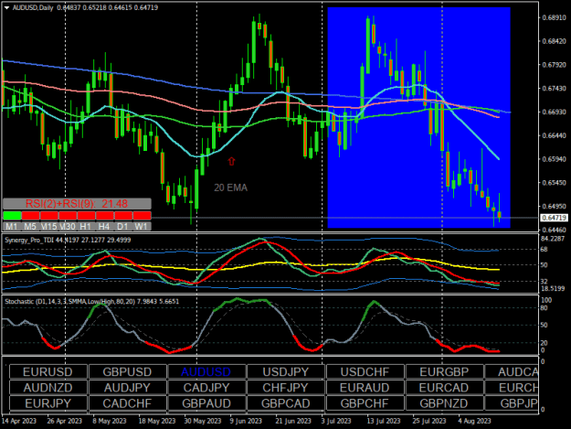571x429 pixels.
Task: Switch chart to GBPCHF
Action: pos(365,403)
